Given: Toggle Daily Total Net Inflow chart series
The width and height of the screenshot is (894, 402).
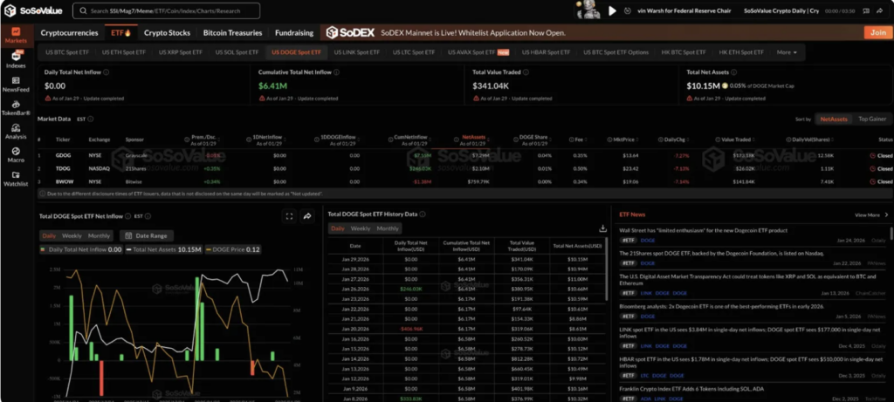Looking at the screenshot, I should point(80,249).
